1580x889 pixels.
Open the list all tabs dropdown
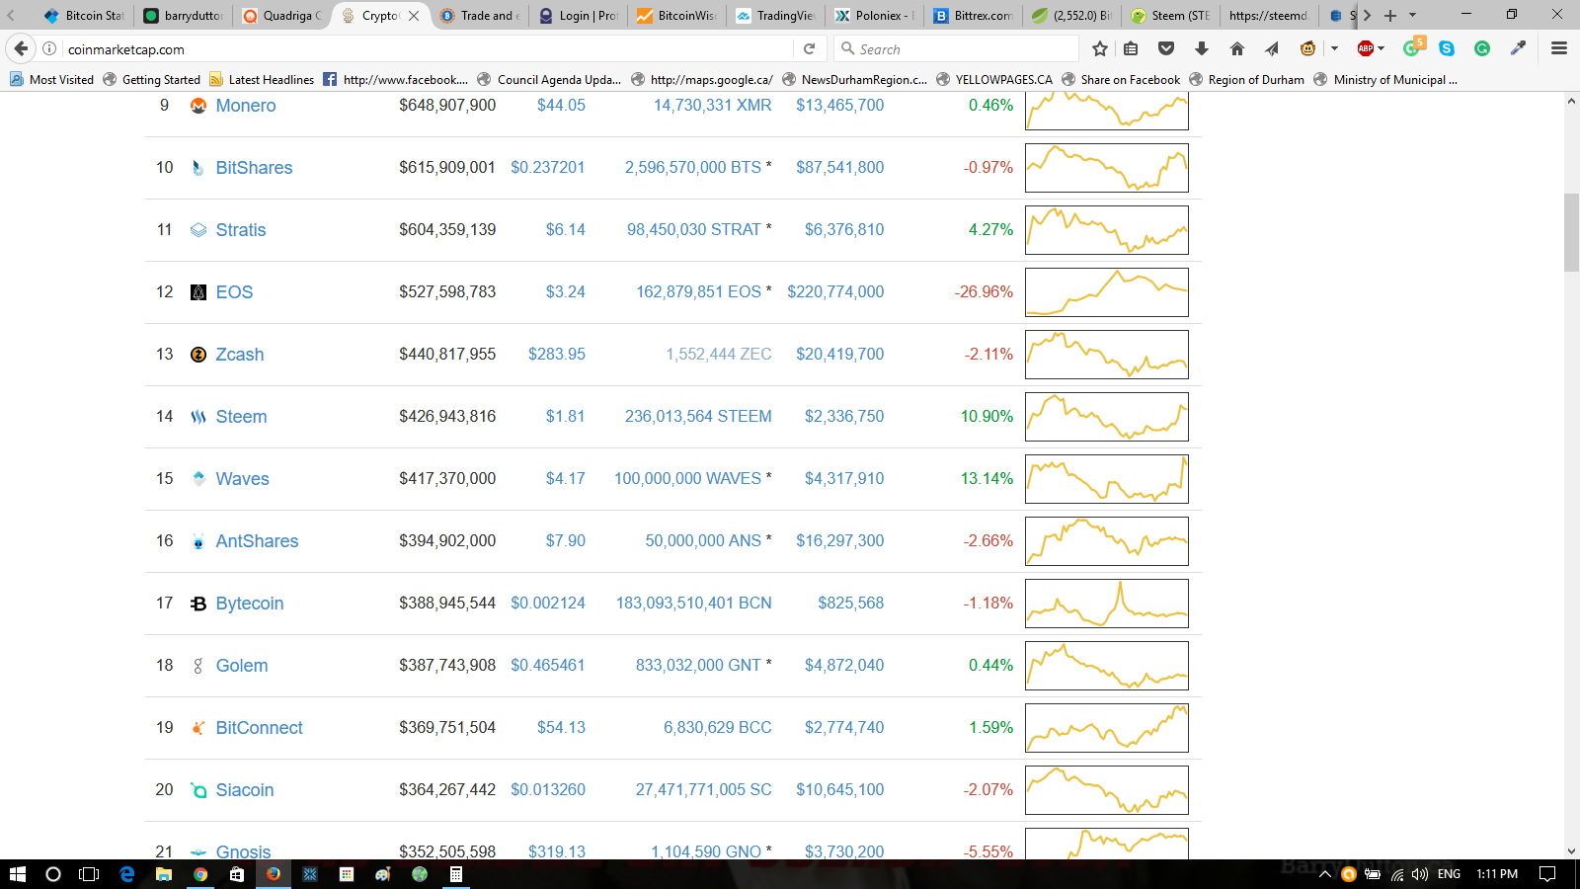pos(1412,15)
